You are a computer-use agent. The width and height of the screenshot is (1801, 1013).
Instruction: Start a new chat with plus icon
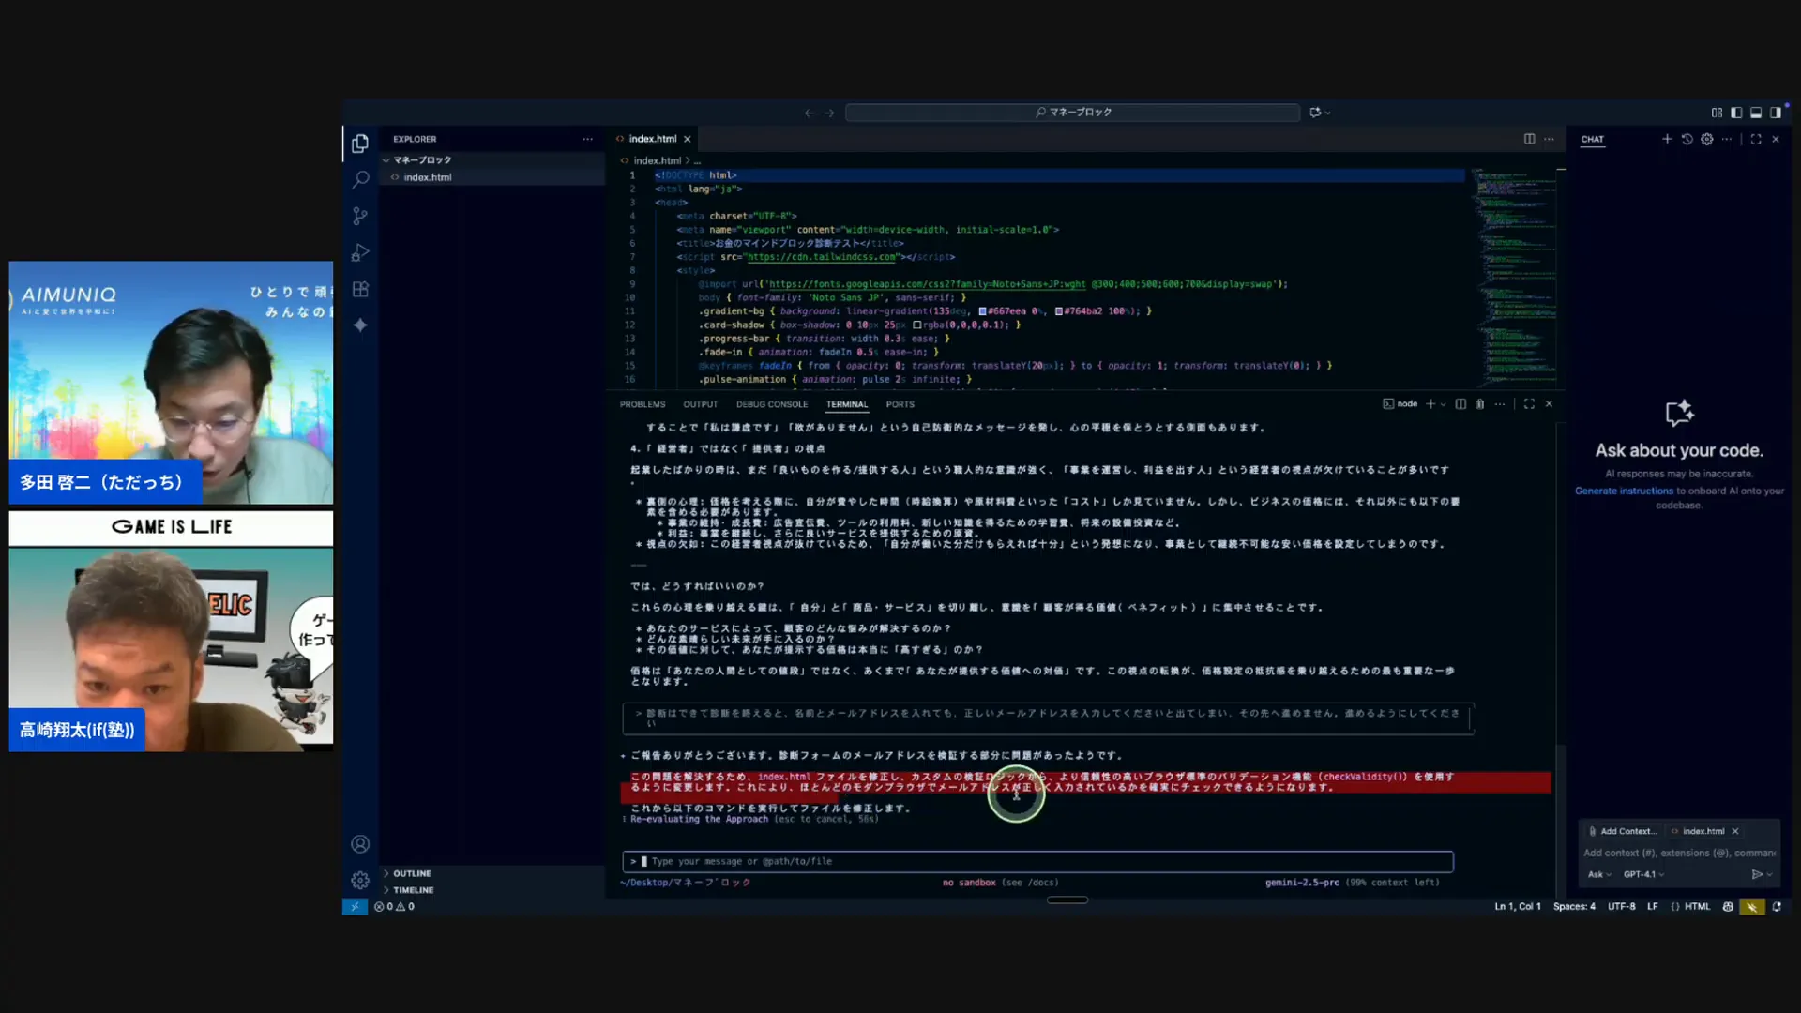point(1667,139)
